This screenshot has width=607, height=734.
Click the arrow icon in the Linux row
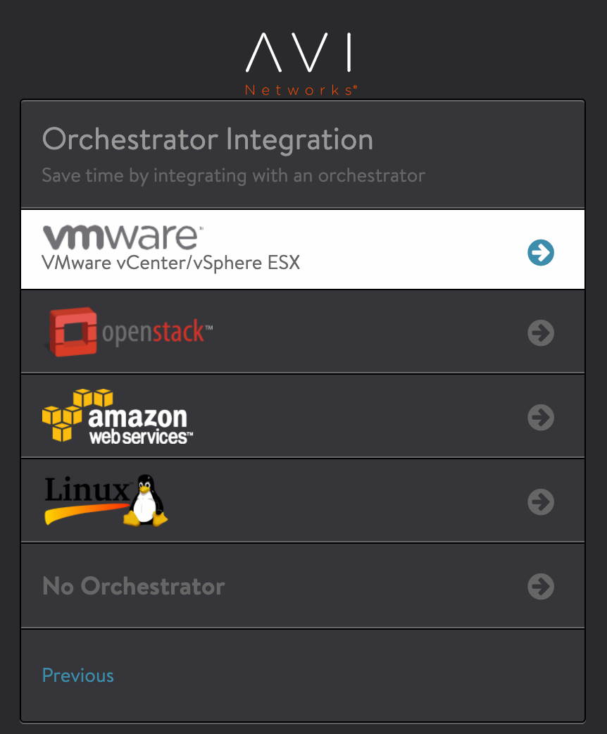(x=541, y=502)
